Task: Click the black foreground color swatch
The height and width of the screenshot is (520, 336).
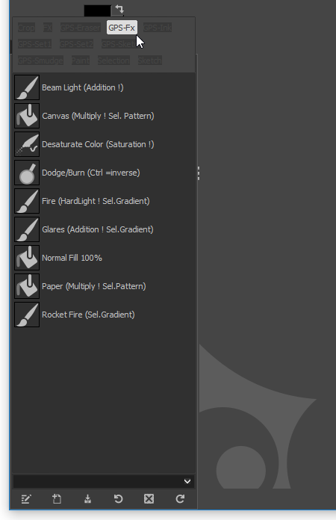Action: [x=97, y=10]
